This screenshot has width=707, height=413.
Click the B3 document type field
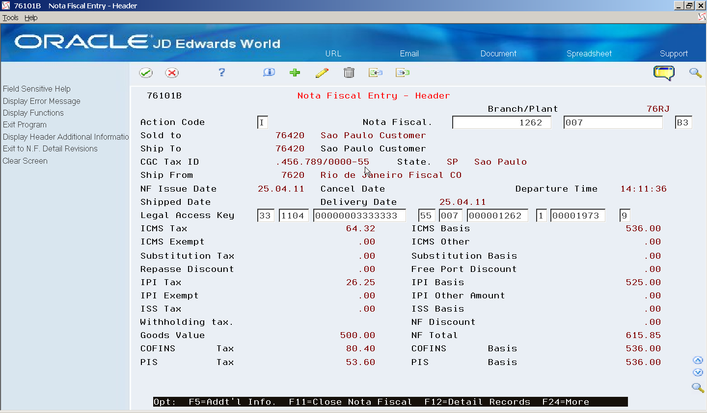point(683,122)
